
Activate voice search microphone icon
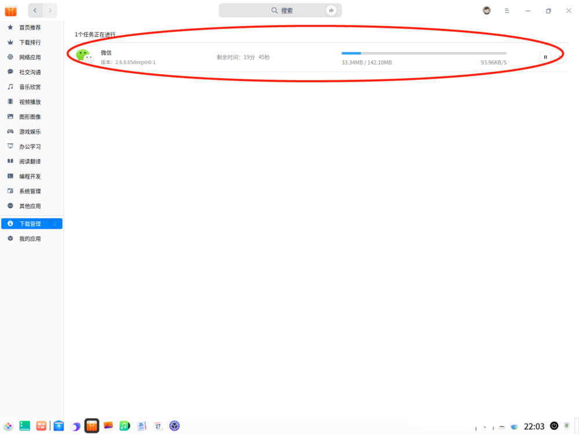331,10
